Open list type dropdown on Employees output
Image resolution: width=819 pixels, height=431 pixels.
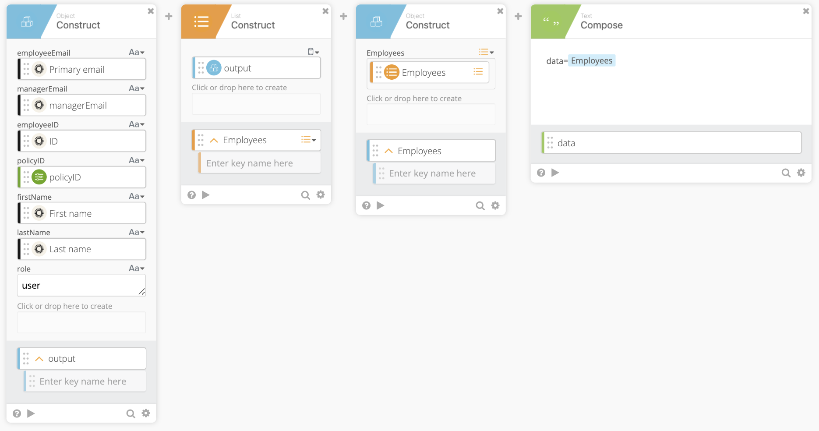[309, 140]
